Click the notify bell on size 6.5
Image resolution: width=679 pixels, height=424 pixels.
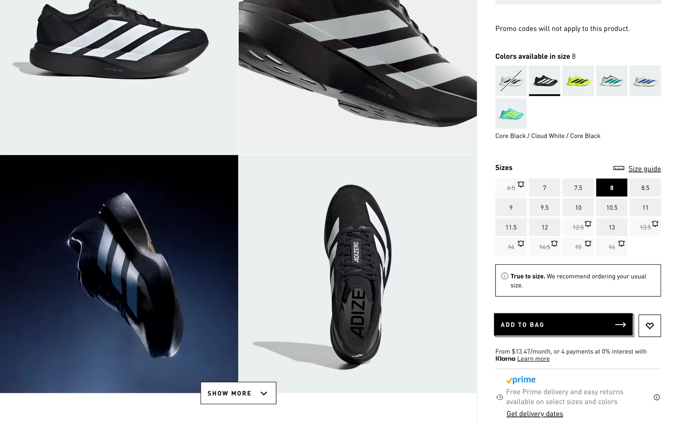point(521,184)
